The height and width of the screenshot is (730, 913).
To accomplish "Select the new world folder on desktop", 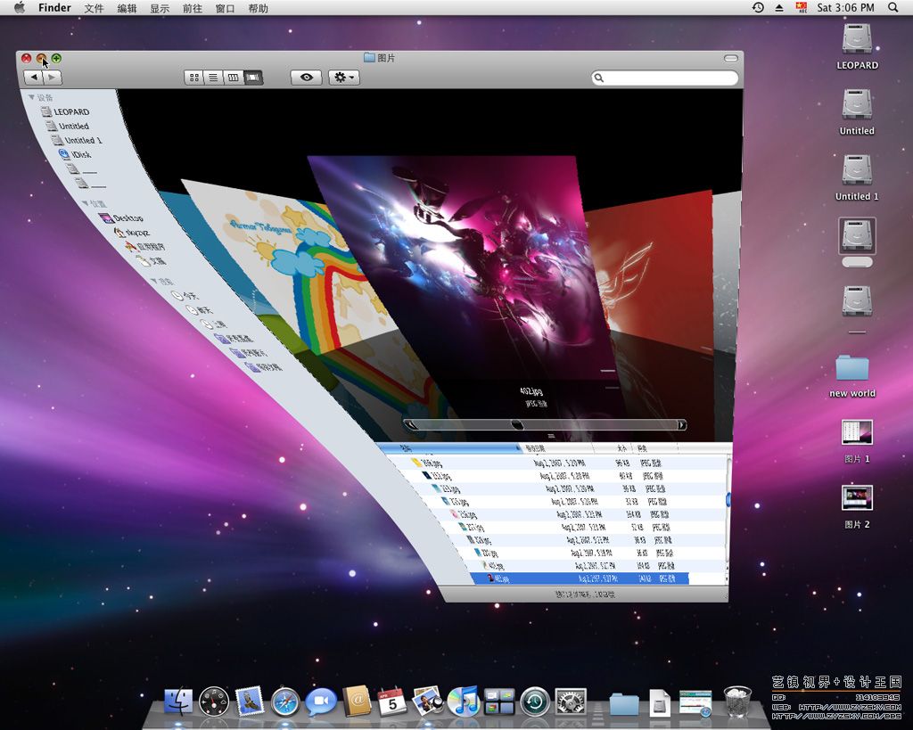I will tap(852, 367).
